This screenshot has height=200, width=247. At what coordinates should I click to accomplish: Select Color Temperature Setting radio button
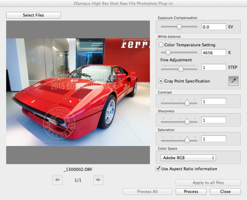161,45
